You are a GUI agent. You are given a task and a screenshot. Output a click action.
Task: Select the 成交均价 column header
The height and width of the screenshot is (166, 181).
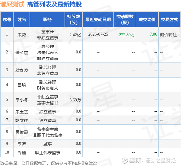pyautogui.click(x=147, y=20)
